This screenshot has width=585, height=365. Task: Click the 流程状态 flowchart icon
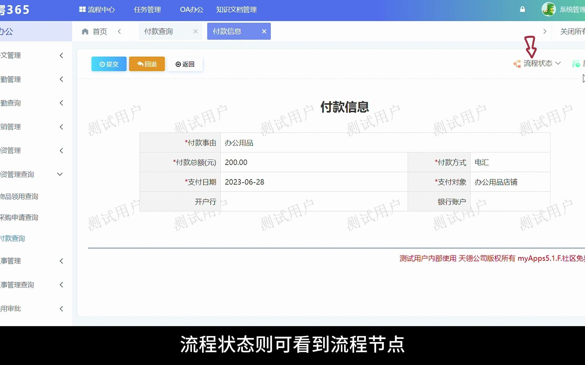(x=517, y=64)
